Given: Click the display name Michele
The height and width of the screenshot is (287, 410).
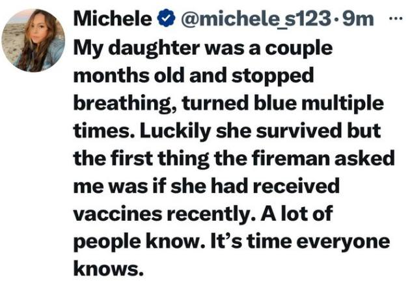Looking at the screenshot, I should [113, 19].
